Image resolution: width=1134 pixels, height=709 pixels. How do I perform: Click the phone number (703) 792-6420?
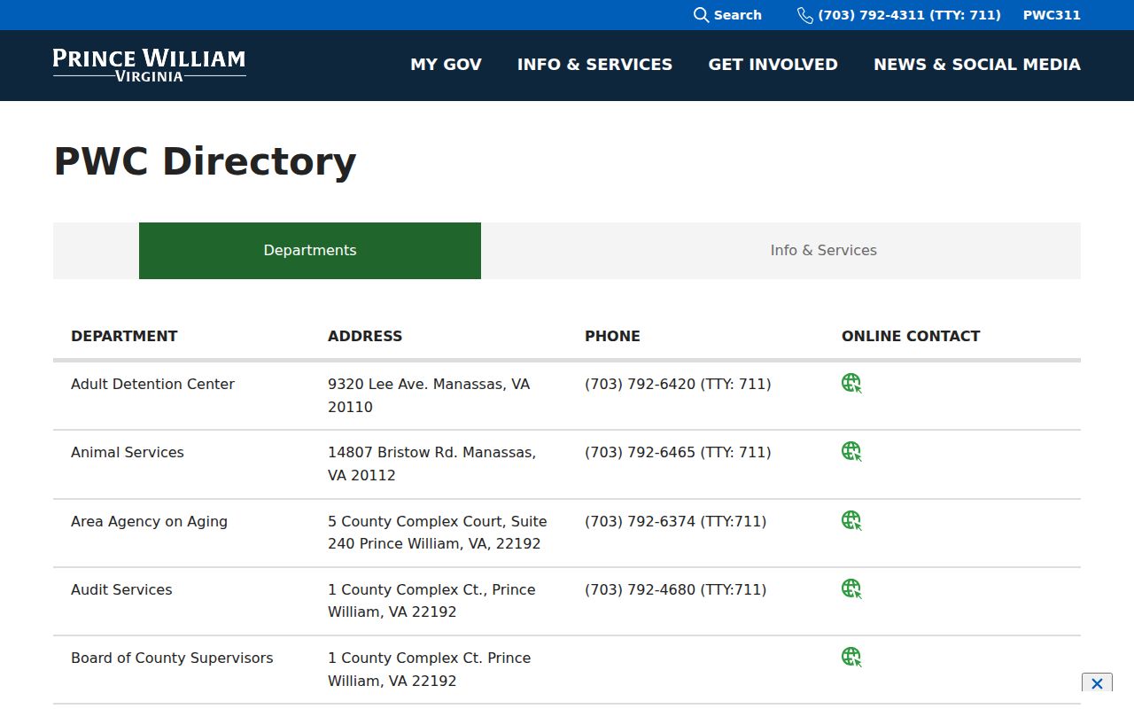[x=678, y=384]
